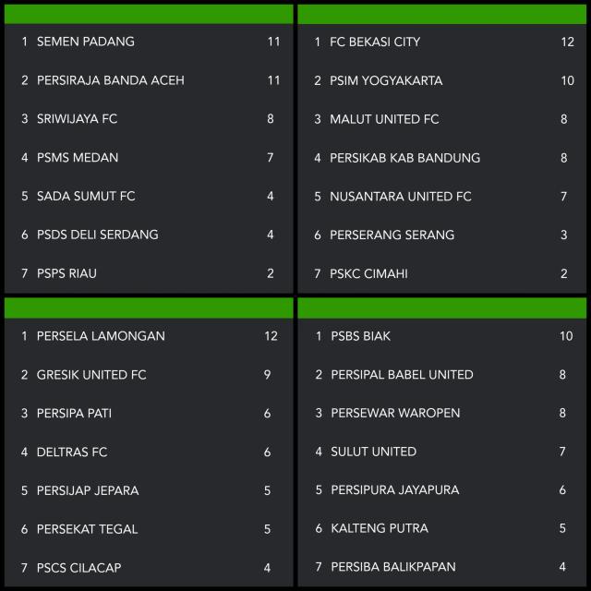Select Persipal Babel United

tap(402, 375)
